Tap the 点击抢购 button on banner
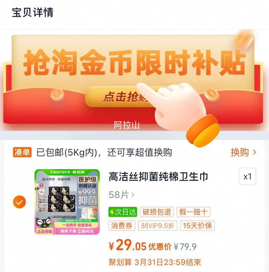This screenshot has width=269, height=272. click(x=120, y=97)
